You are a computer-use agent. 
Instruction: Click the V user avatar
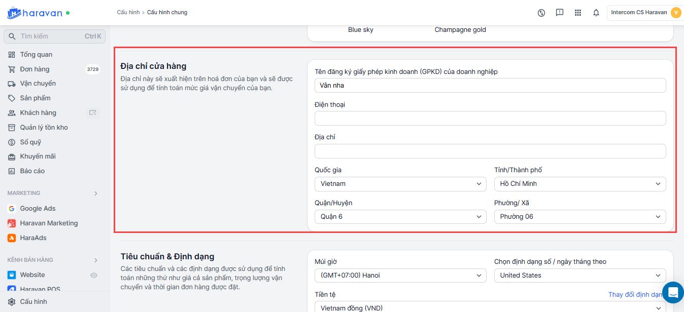click(x=676, y=13)
